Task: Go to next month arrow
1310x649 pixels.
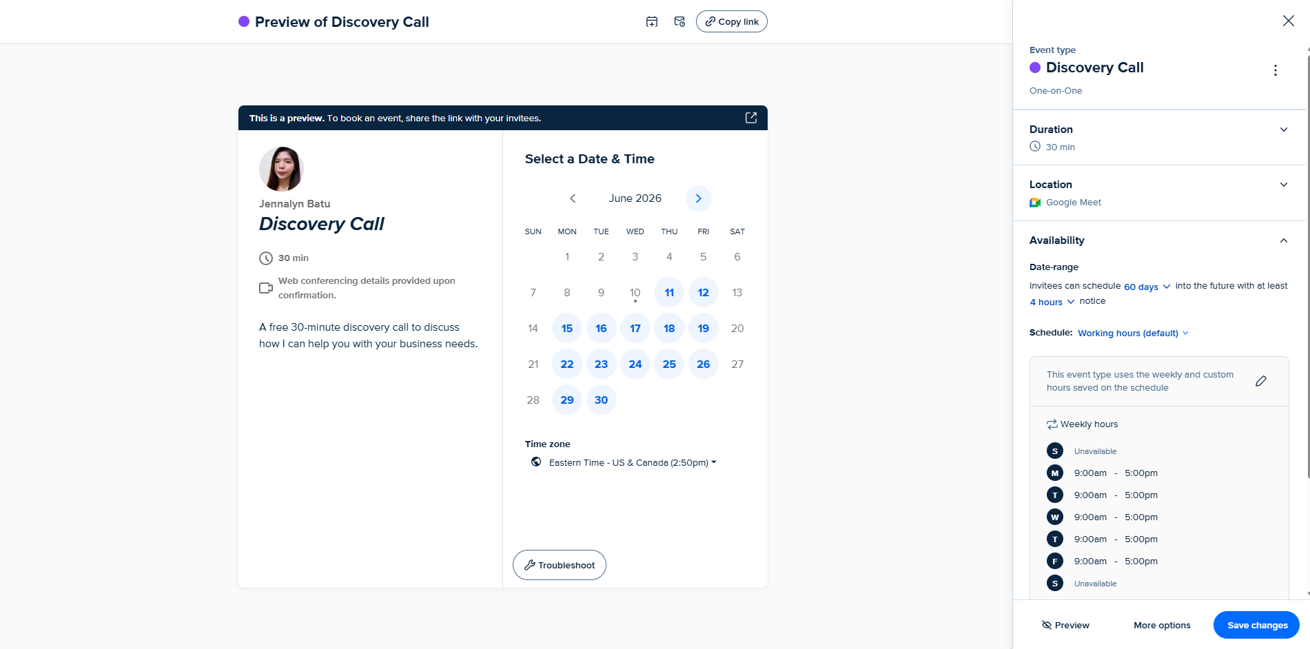Action: [x=699, y=198]
